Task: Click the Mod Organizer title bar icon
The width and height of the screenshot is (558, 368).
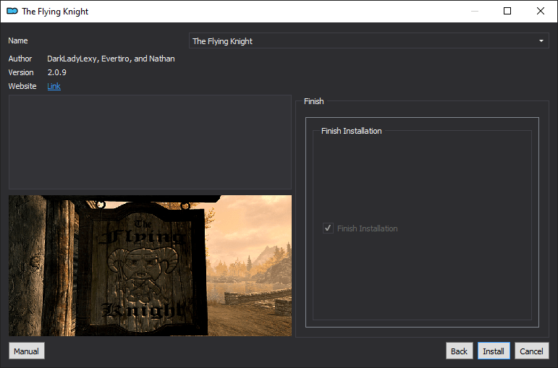Action: [12, 11]
